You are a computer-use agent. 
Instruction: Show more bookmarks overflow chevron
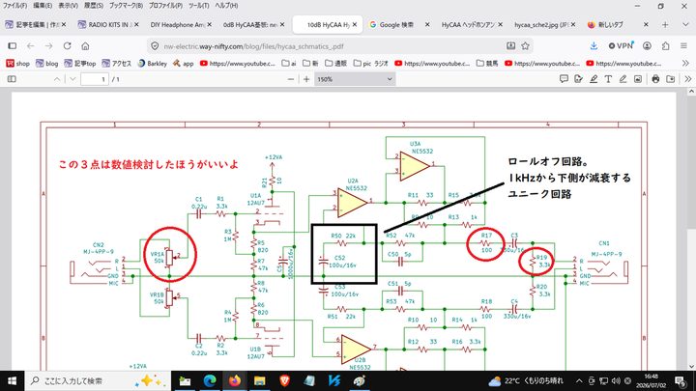[x=685, y=64]
